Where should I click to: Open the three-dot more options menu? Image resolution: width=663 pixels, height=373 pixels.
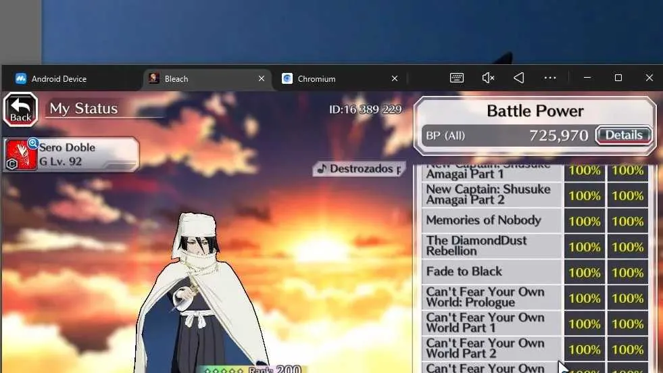pyautogui.click(x=550, y=78)
